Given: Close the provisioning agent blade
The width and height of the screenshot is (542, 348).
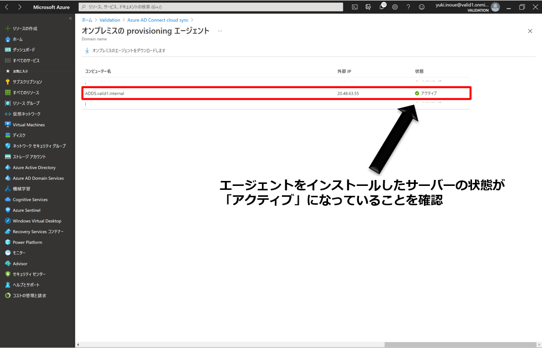Looking at the screenshot, I should point(530,31).
